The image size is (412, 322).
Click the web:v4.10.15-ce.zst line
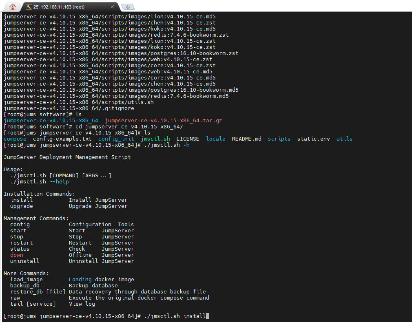tap(108, 60)
